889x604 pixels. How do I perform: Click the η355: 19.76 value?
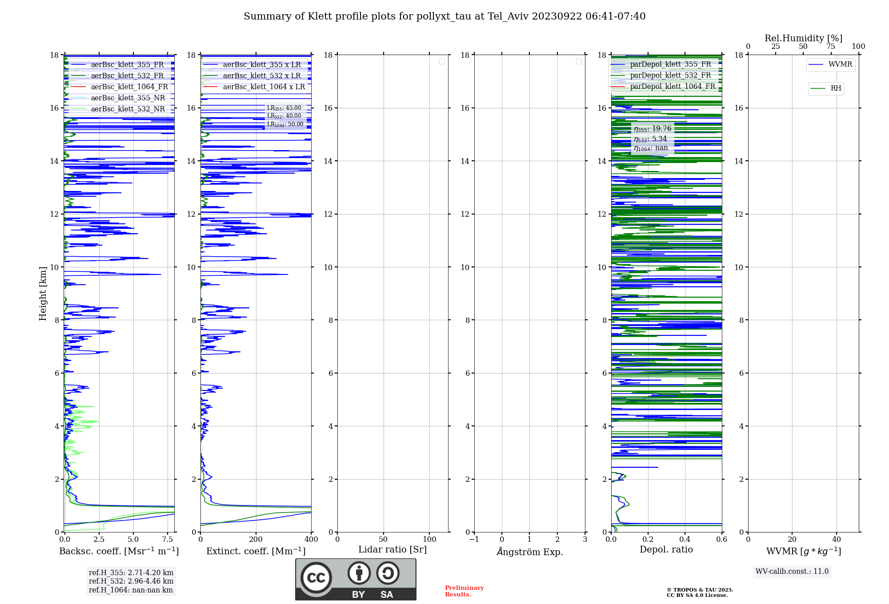point(653,129)
